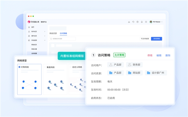
Task: Click the 贝锐蒲公英 logo icon
Action: tap(29, 22)
